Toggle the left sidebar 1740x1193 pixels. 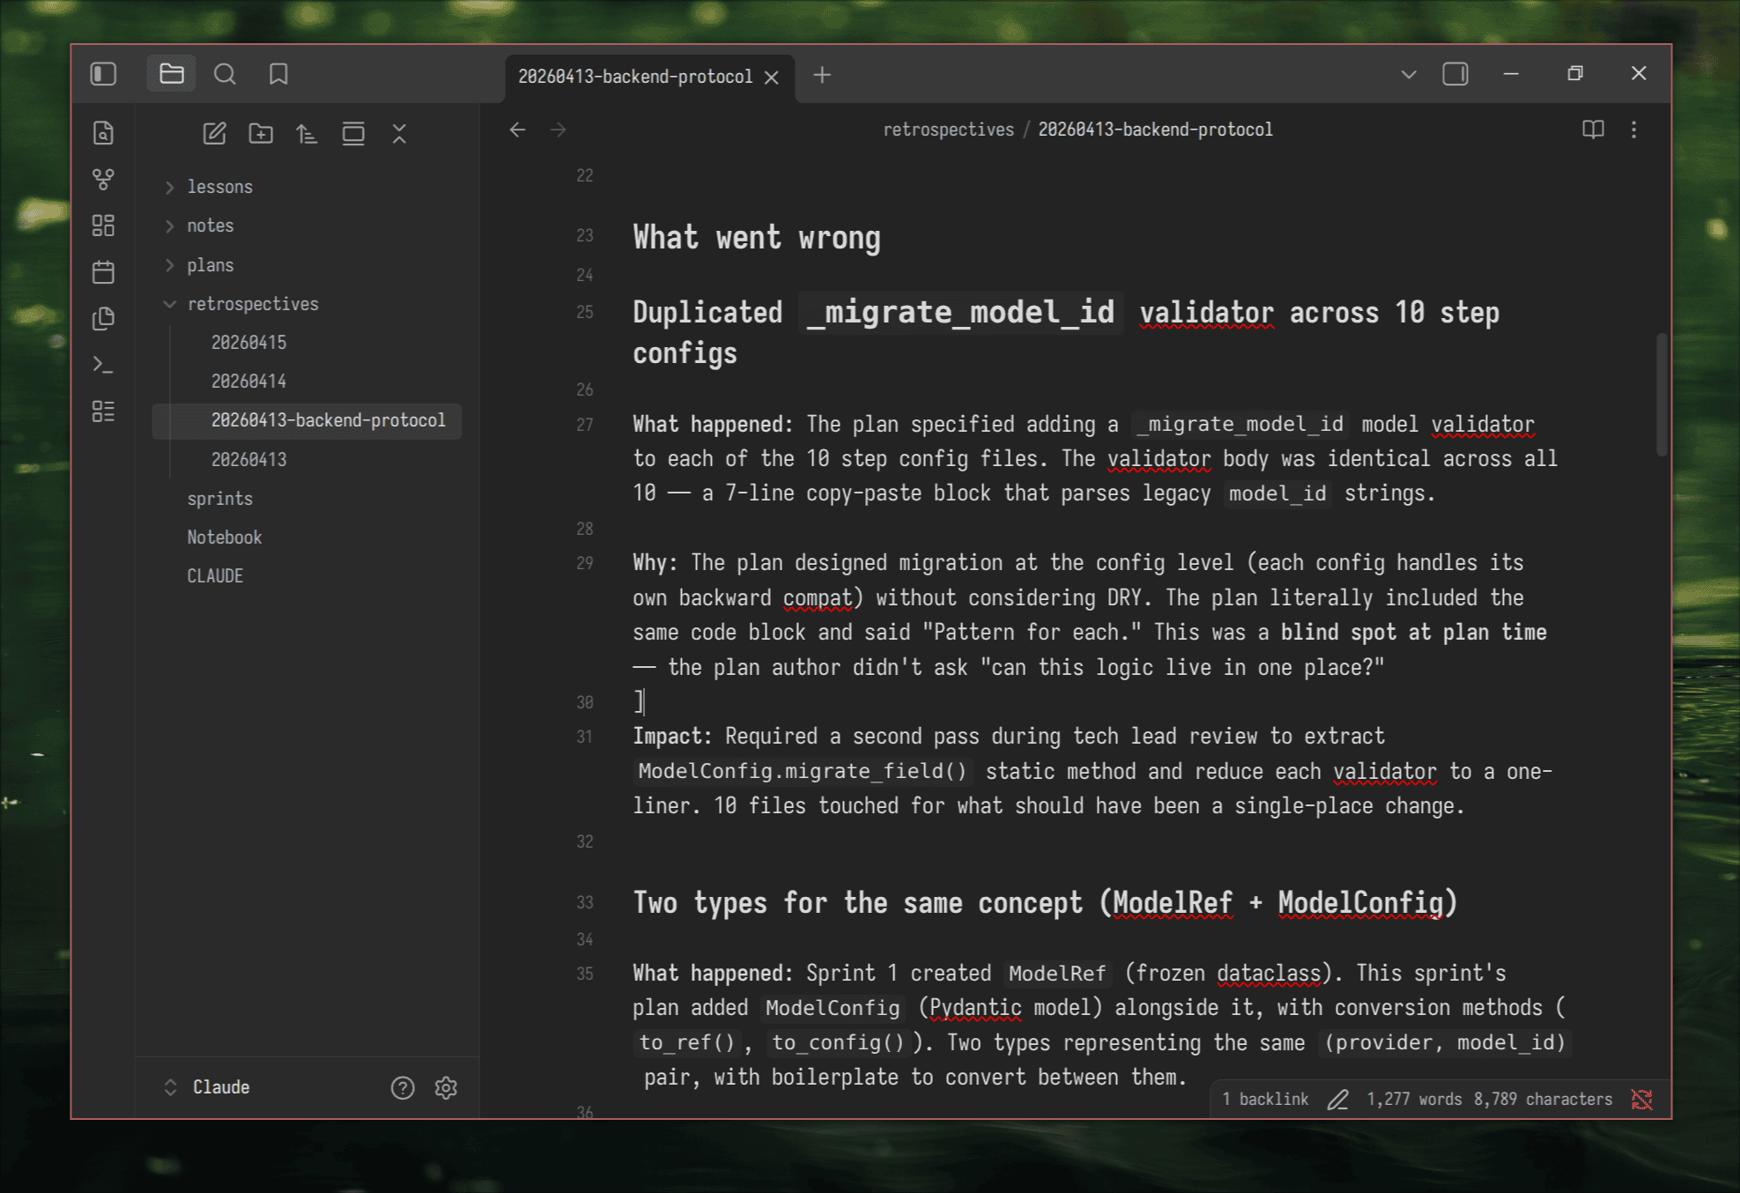[103, 74]
